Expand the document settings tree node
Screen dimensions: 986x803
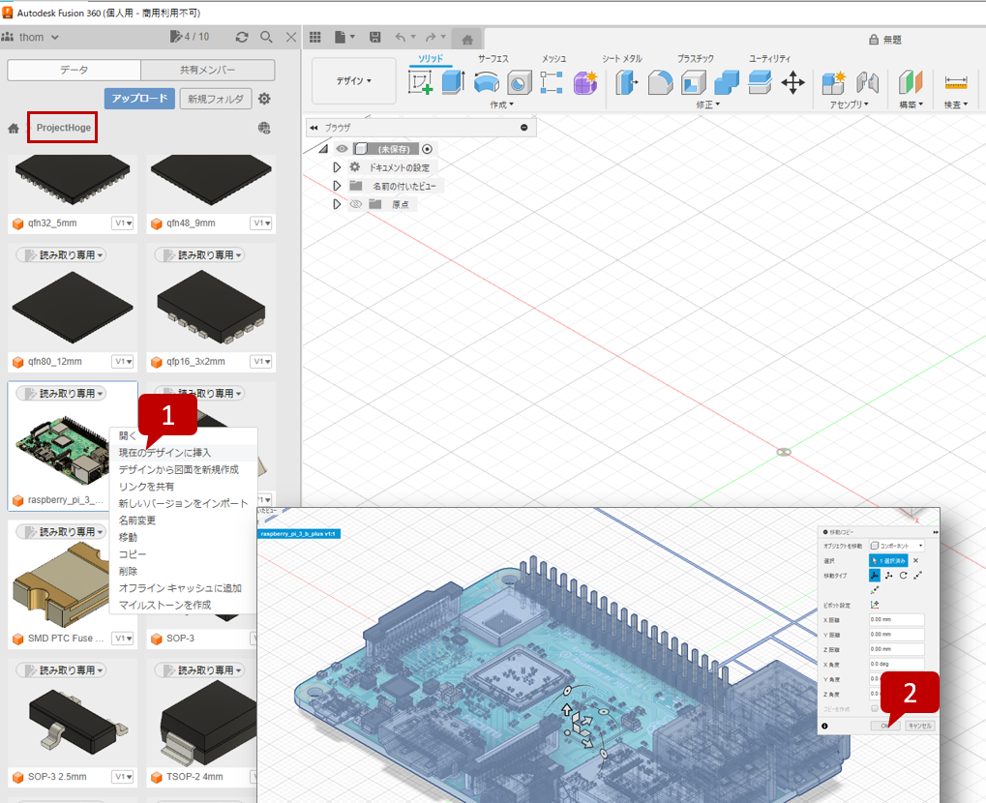tap(337, 167)
